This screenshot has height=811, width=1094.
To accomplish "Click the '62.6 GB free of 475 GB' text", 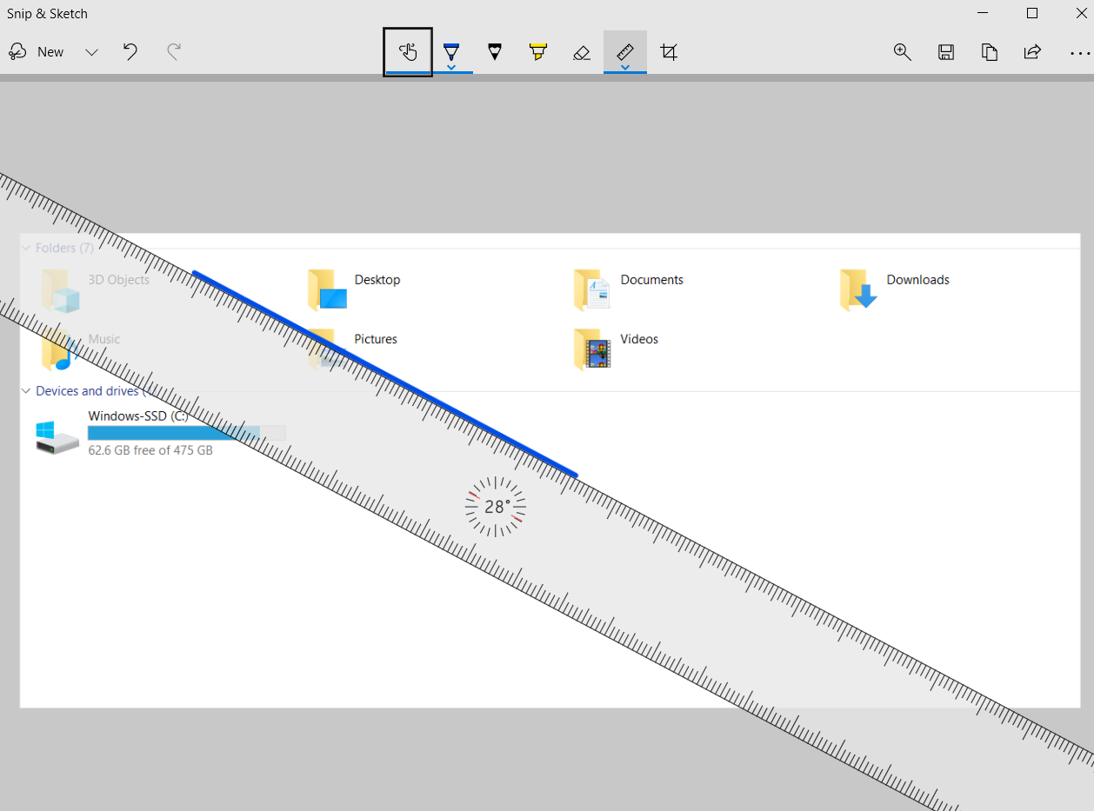I will coord(150,450).
